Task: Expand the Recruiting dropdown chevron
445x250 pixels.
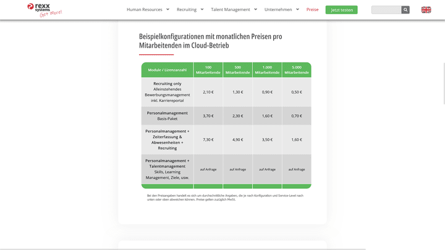Action: 202,9
